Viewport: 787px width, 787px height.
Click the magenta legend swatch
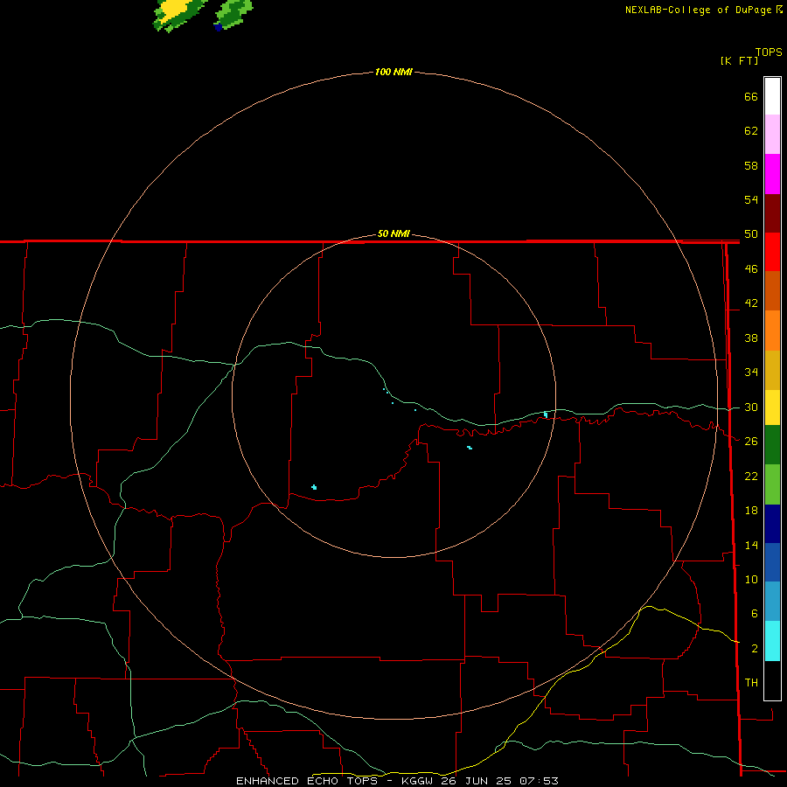(772, 174)
